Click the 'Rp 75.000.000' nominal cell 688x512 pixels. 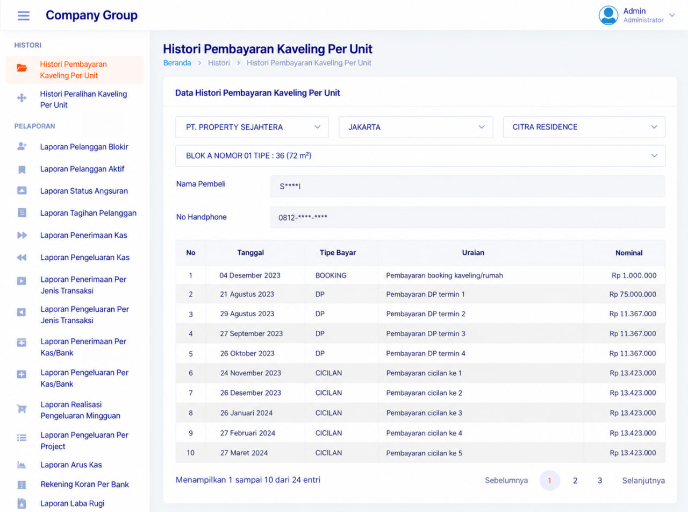pyautogui.click(x=633, y=294)
